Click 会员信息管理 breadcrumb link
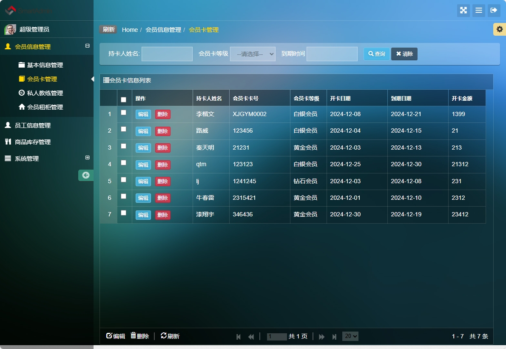The width and height of the screenshot is (506, 349). [163, 30]
